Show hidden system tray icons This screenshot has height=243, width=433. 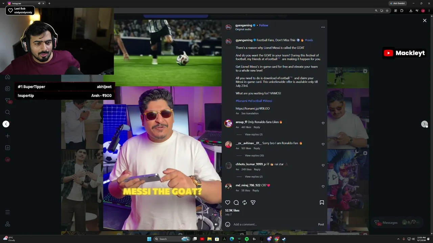point(398,239)
